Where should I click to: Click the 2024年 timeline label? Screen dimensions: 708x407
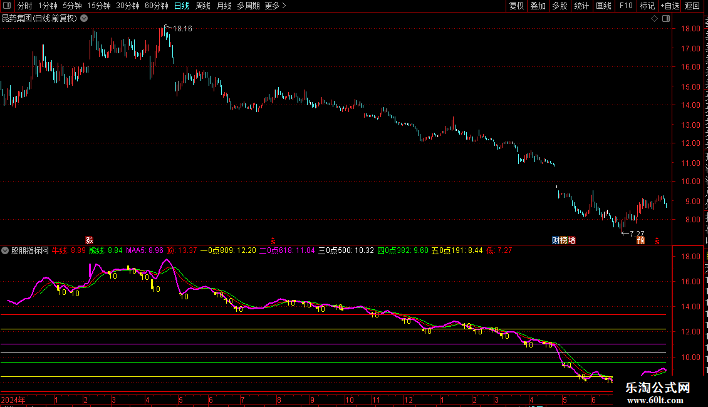coord(13,399)
